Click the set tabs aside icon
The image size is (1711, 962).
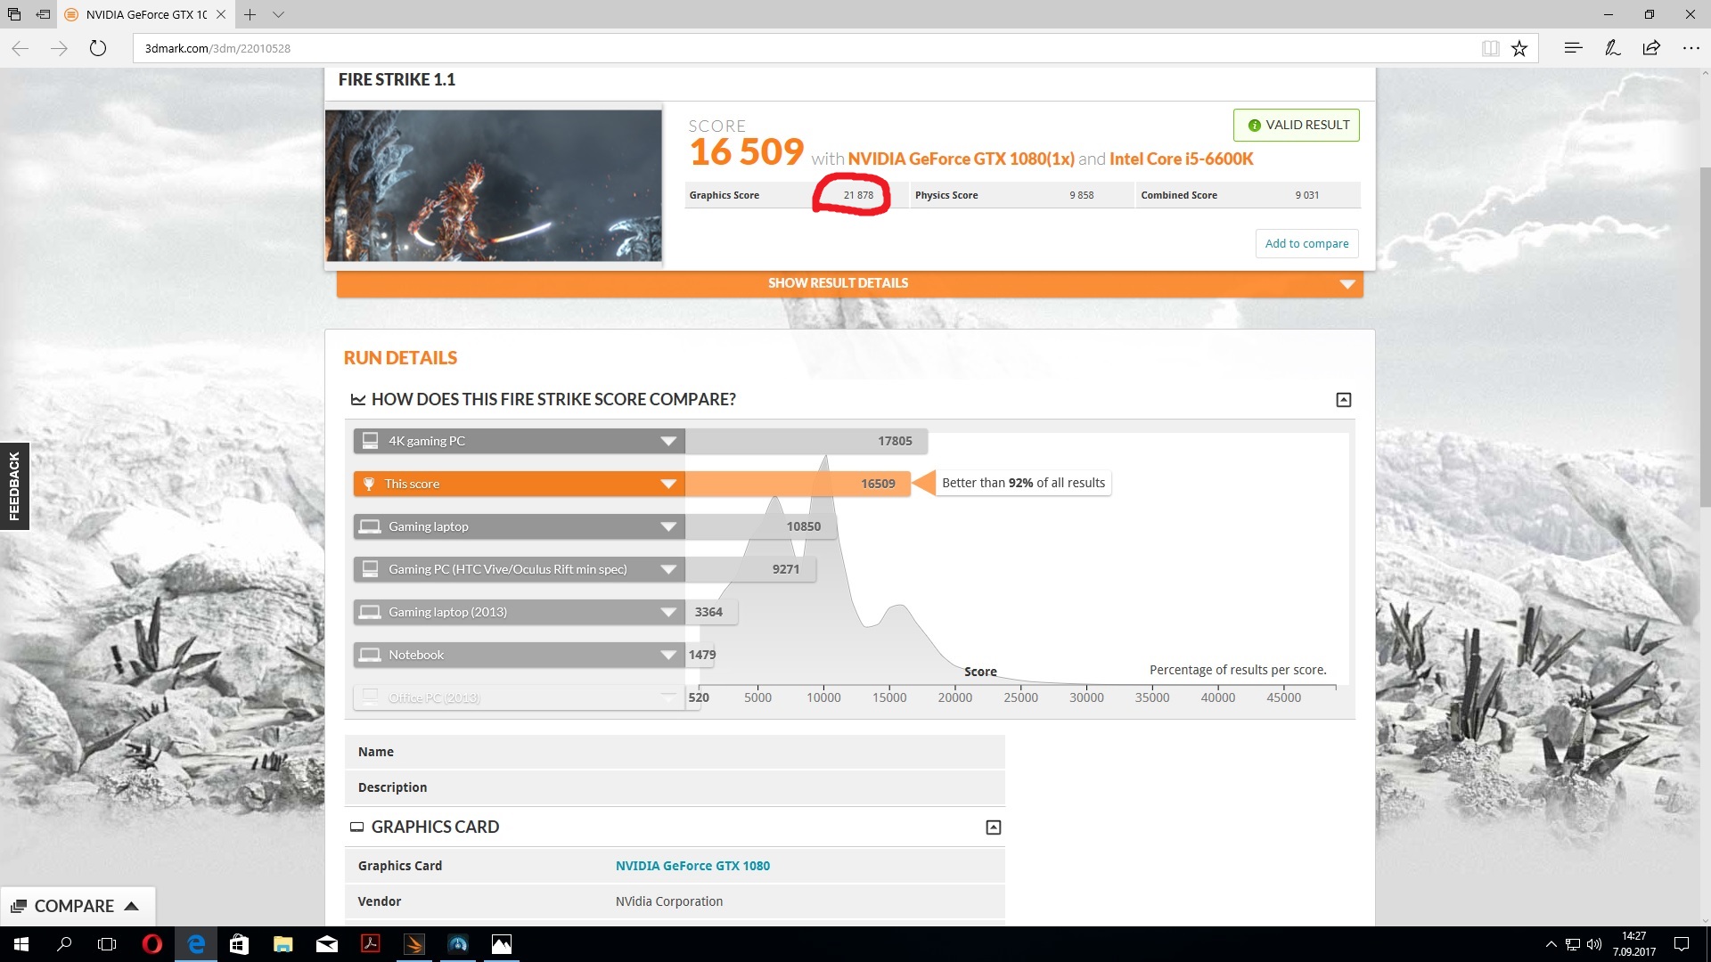tap(43, 14)
